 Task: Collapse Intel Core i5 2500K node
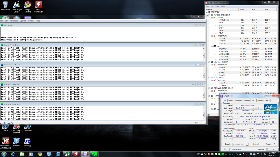point(209,62)
